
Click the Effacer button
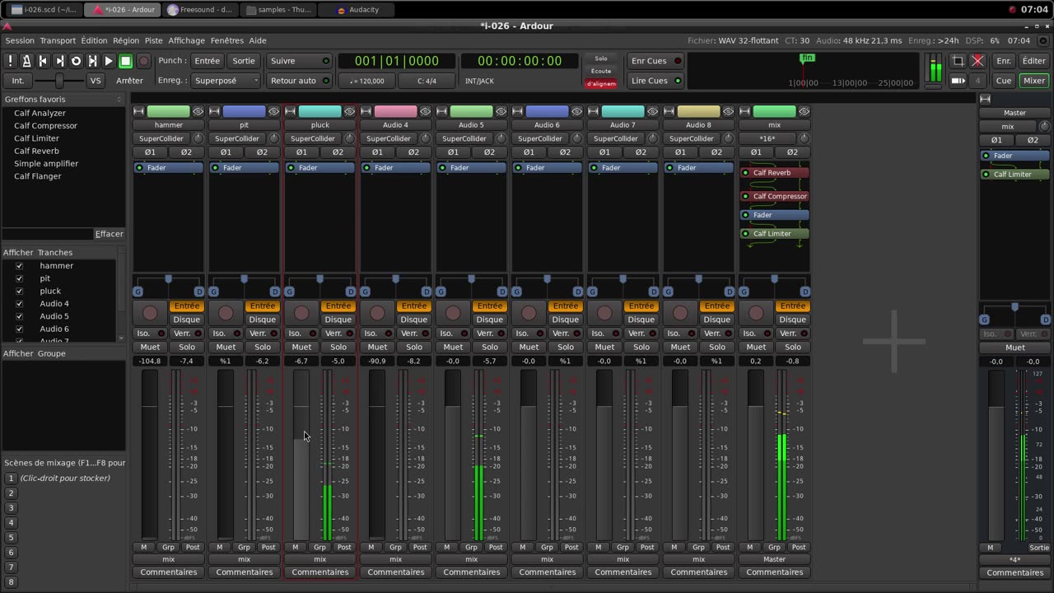point(110,234)
